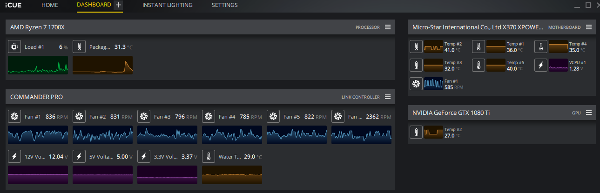The width and height of the screenshot is (600, 193).
Task: Select the DASHBOARD tab
Action: coord(94,5)
